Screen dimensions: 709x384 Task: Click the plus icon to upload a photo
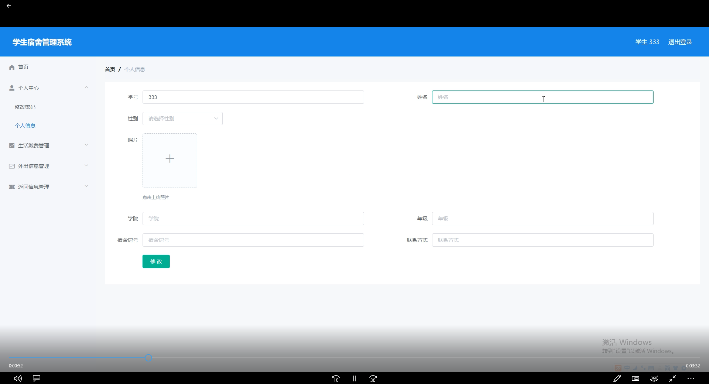(170, 159)
